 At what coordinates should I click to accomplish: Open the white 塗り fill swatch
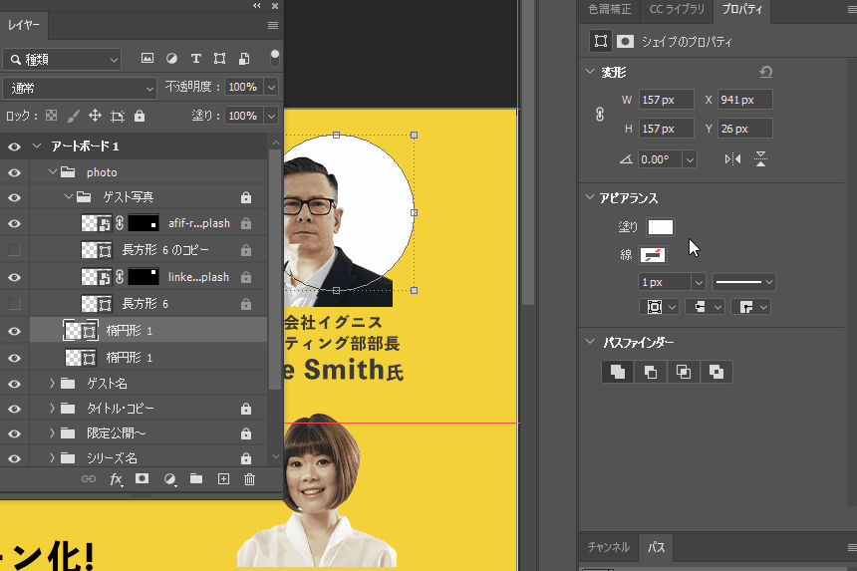pos(661,227)
